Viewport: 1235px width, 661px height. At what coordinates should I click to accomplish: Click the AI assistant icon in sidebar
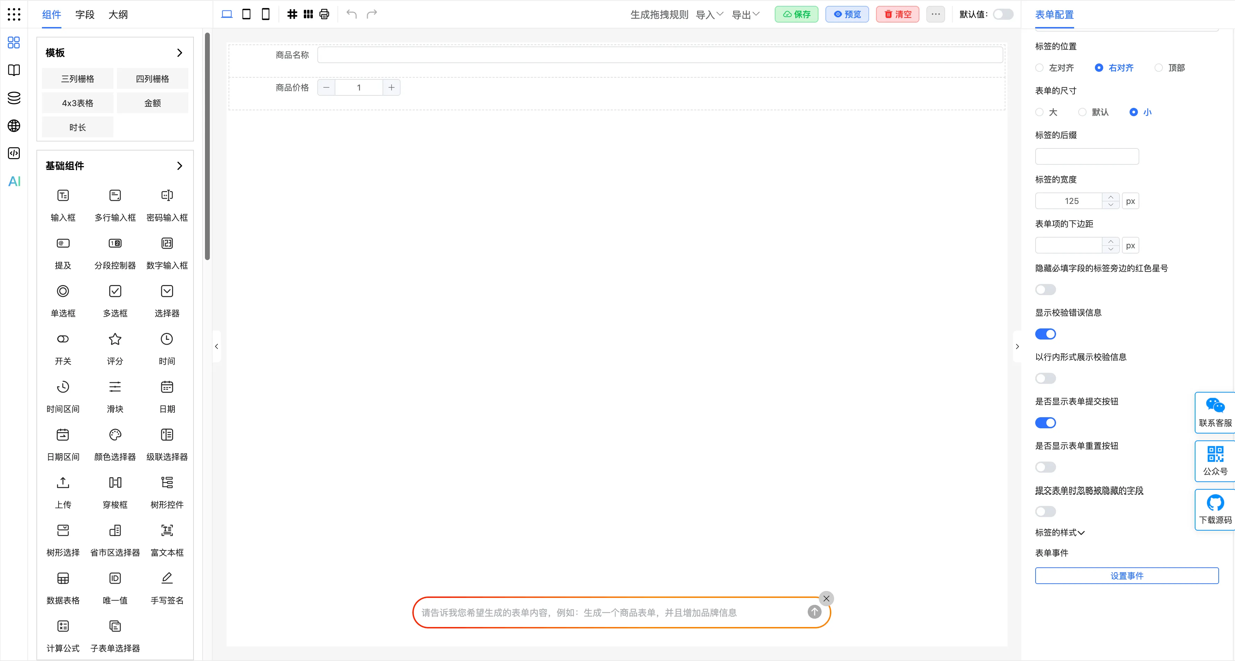14,181
